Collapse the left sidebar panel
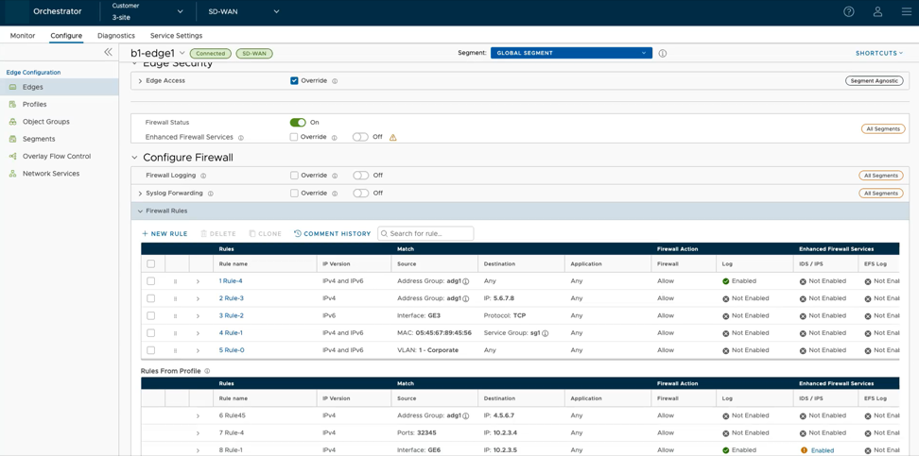 click(x=108, y=52)
